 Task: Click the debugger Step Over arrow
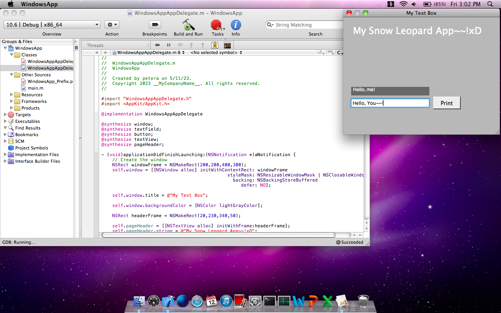(x=180, y=45)
